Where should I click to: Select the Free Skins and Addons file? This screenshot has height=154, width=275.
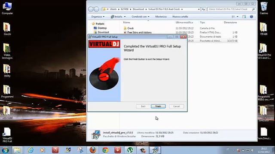click(x=139, y=33)
